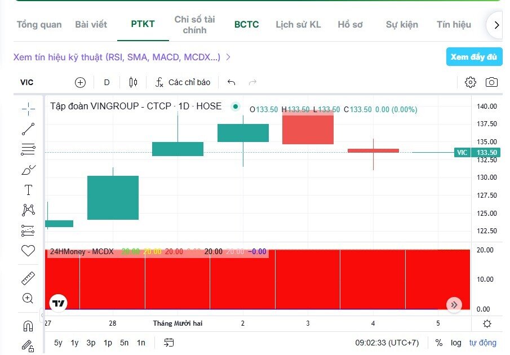Screen dimensions: 510x355
Task: Open the candlestick chart type dropdown
Action: click(133, 82)
